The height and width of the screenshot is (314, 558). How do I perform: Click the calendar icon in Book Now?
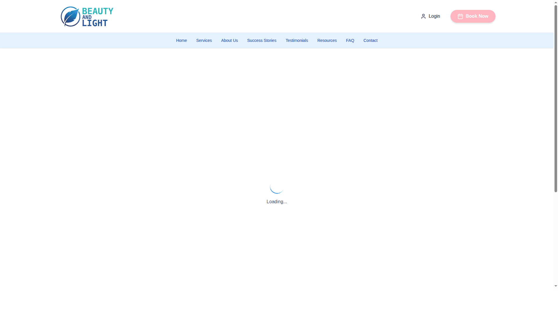tap(460, 16)
